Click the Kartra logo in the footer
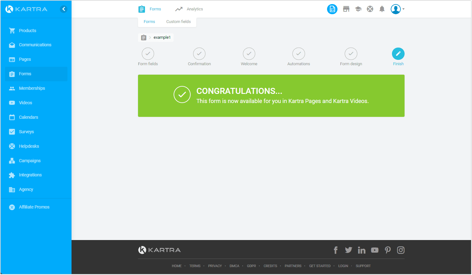 pos(159,250)
